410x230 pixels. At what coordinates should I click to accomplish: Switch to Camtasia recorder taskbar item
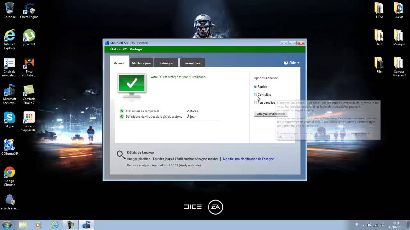[x=70, y=225]
